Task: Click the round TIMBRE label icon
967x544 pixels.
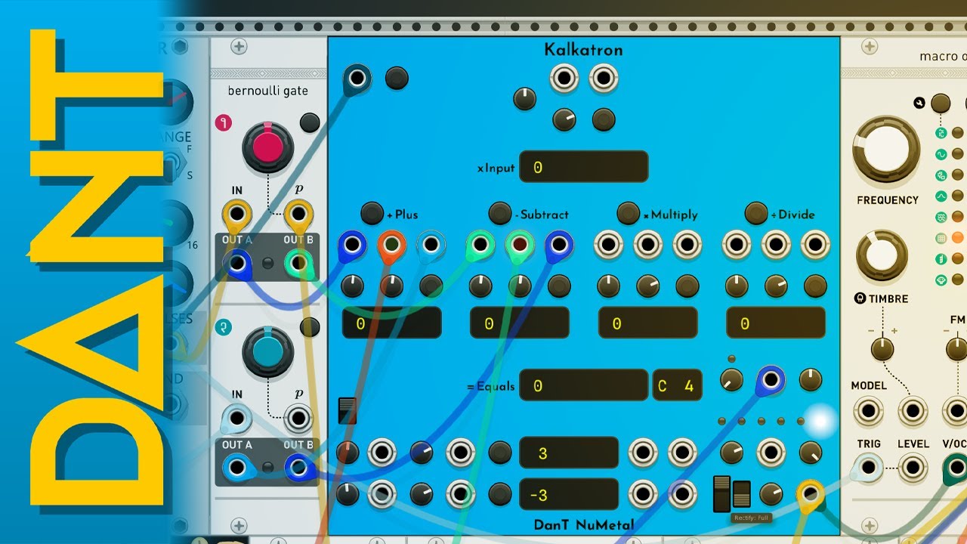Action: [x=860, y=298]
